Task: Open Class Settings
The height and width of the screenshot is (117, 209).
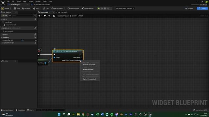Action: [x=73, y=8]
